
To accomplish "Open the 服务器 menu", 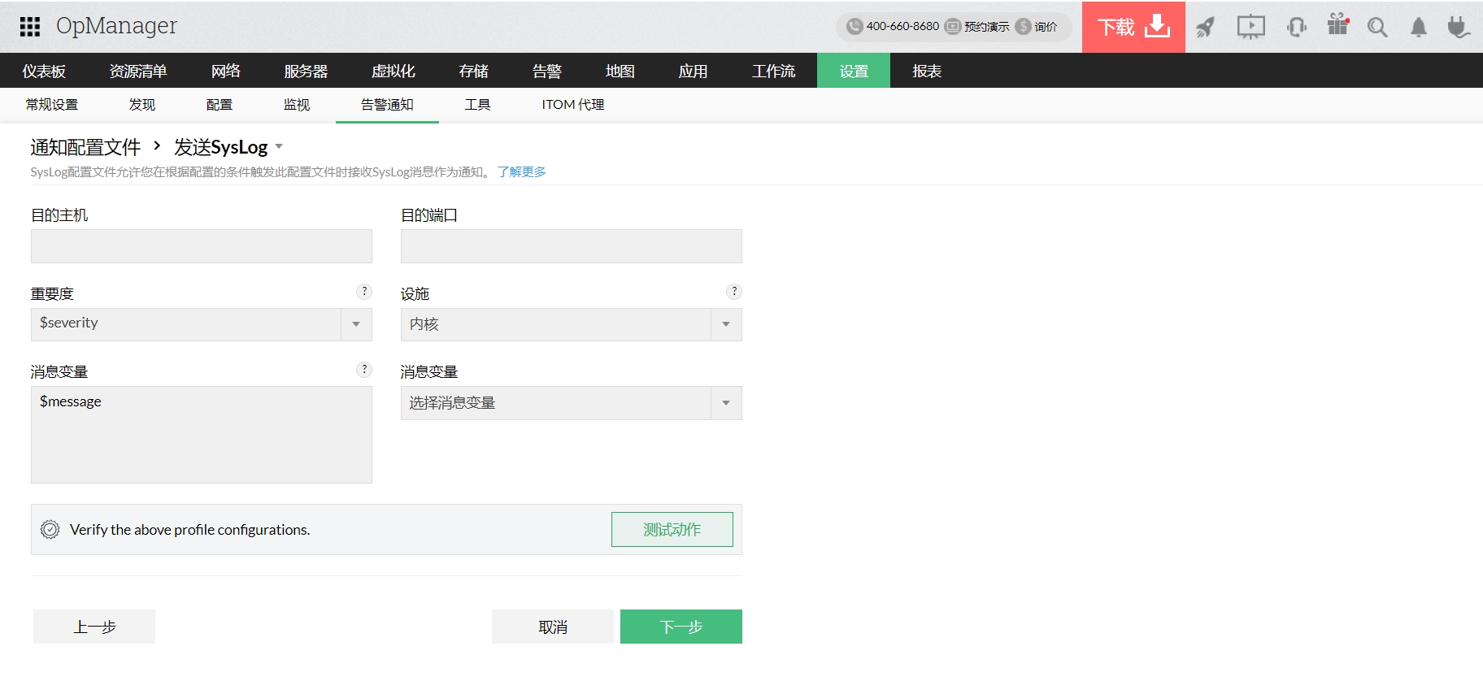I will [x=306, y=71].
